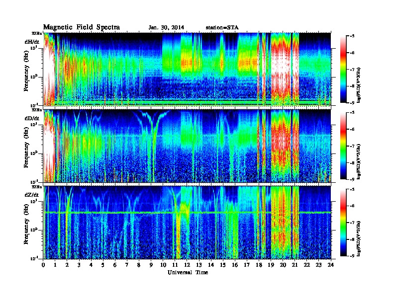Click the "-6" tick on dZ/dt color bar

click(352, 206)
